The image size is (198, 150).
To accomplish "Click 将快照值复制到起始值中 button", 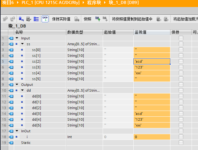I will pyautogui.click(x=132, y=19).
